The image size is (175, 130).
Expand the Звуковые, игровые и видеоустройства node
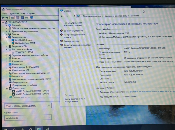pos(7,55)
